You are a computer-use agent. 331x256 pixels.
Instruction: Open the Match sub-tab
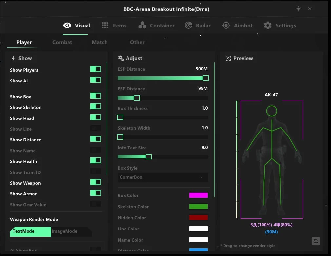pyautogui.click(x=100, y=42)
